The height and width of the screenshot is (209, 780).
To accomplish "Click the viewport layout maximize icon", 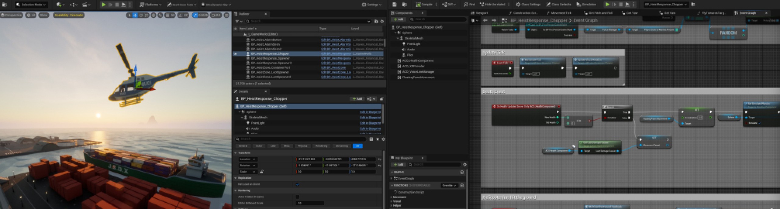I will pyautogui.click(x=226, y=15).
